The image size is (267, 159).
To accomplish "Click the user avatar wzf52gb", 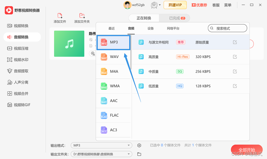I will (x=127, y=5).
